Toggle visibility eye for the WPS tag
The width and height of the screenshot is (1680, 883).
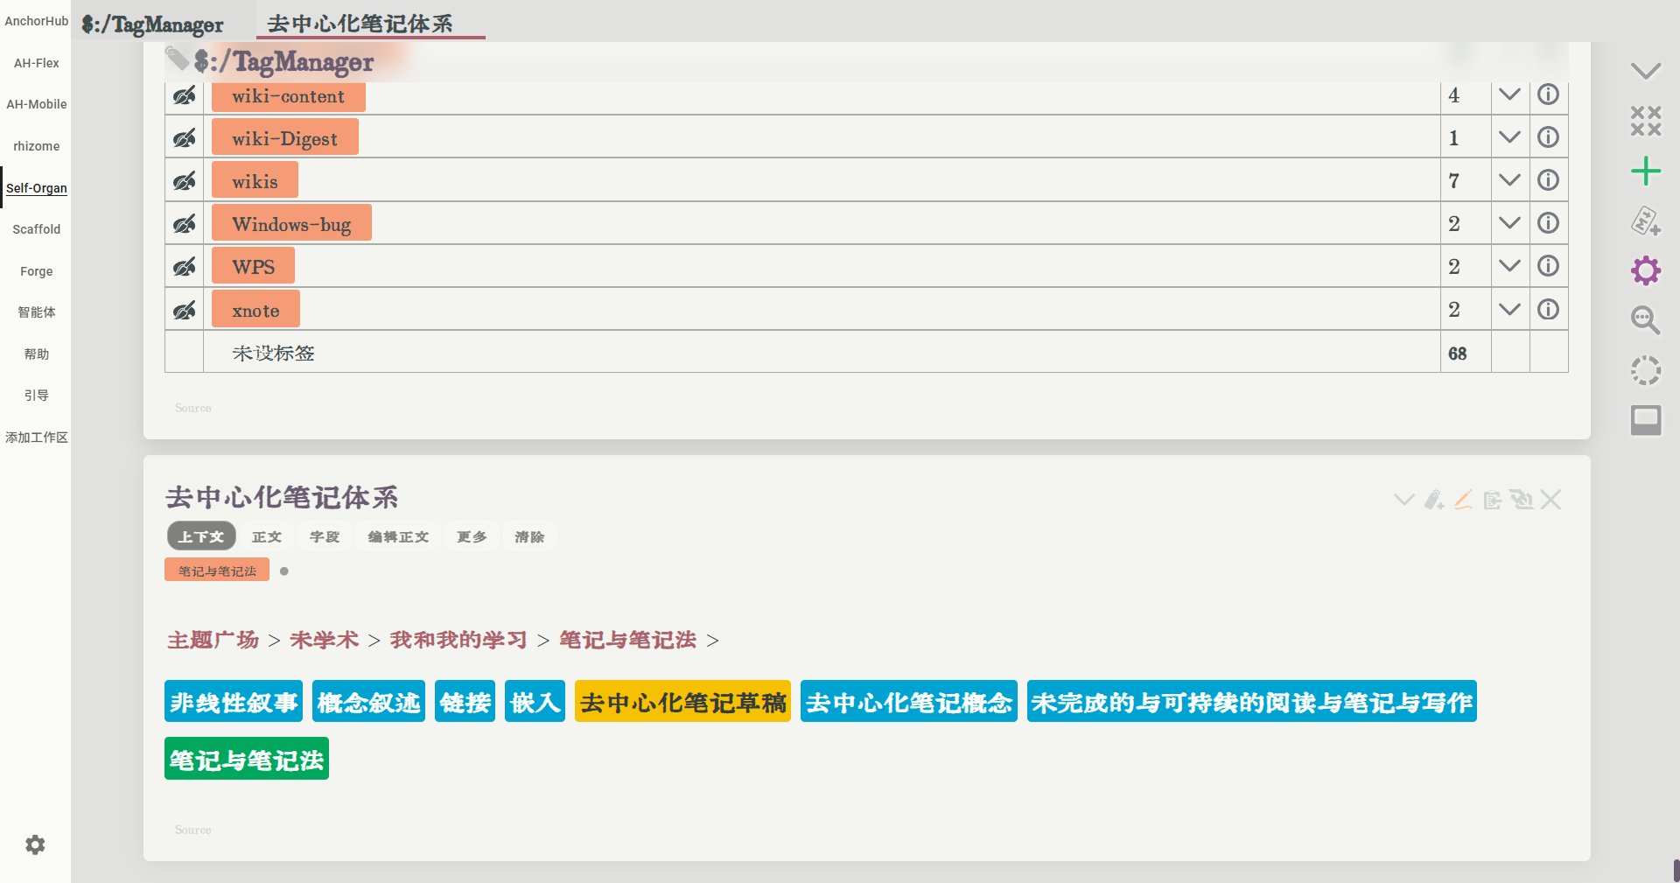(184, 265)
